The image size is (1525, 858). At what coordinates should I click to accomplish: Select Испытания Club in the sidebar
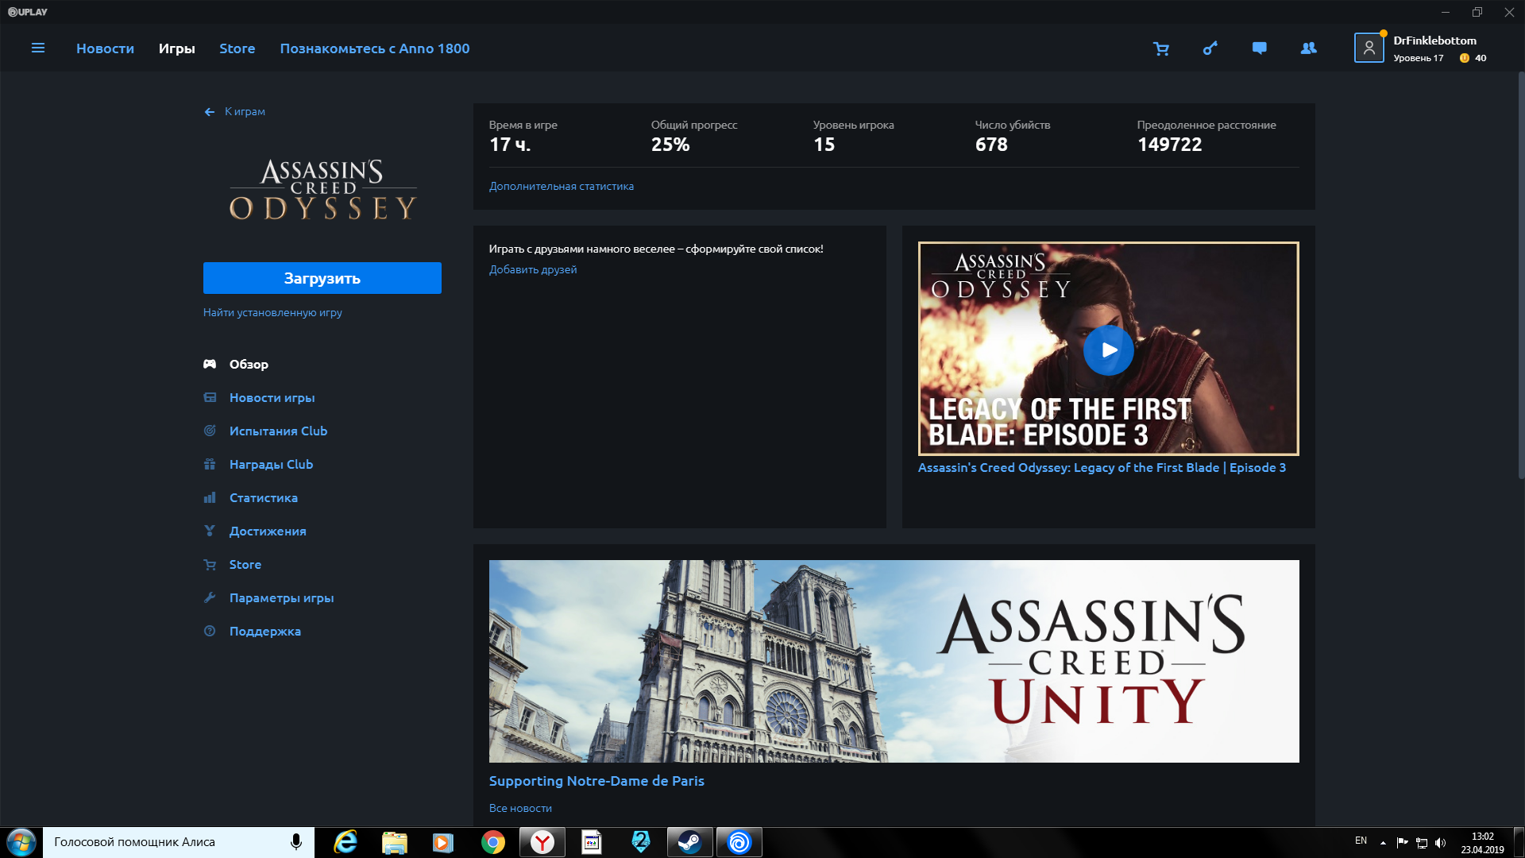[278, 431]
